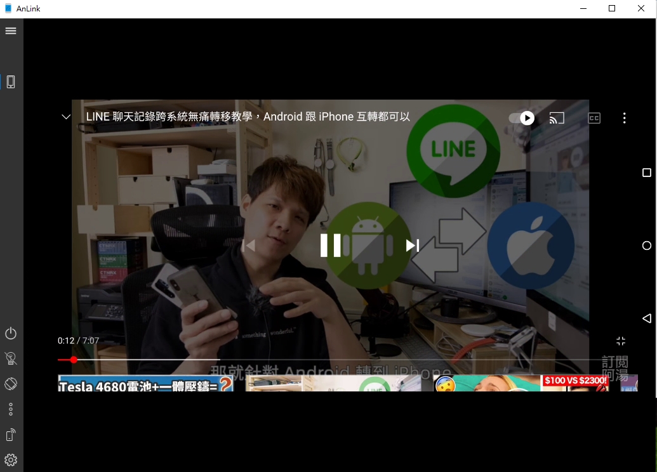Click the rotate screen icon in sidebar
The height and width of the screenshot is (472, 657).
point(11,384)
